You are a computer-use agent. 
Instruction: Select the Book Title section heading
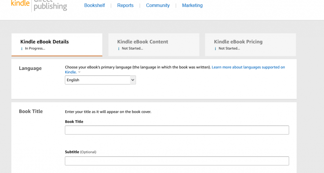pos(31,111)
